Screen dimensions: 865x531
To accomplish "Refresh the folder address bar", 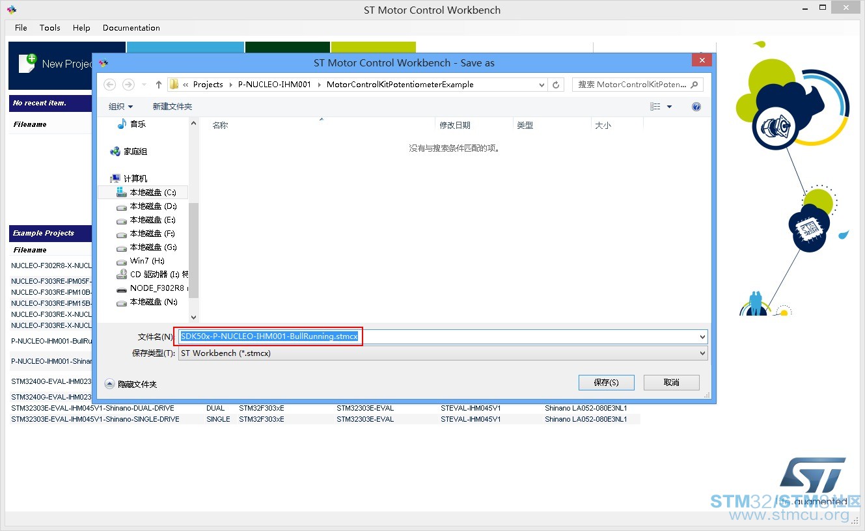I will point(556,85).
